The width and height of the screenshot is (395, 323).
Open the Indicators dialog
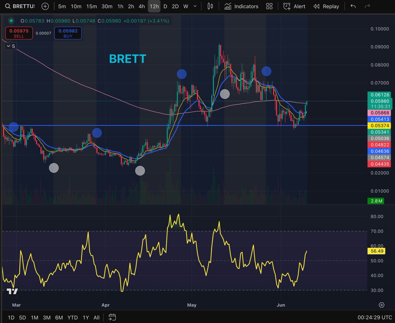[x=241, y=6]
